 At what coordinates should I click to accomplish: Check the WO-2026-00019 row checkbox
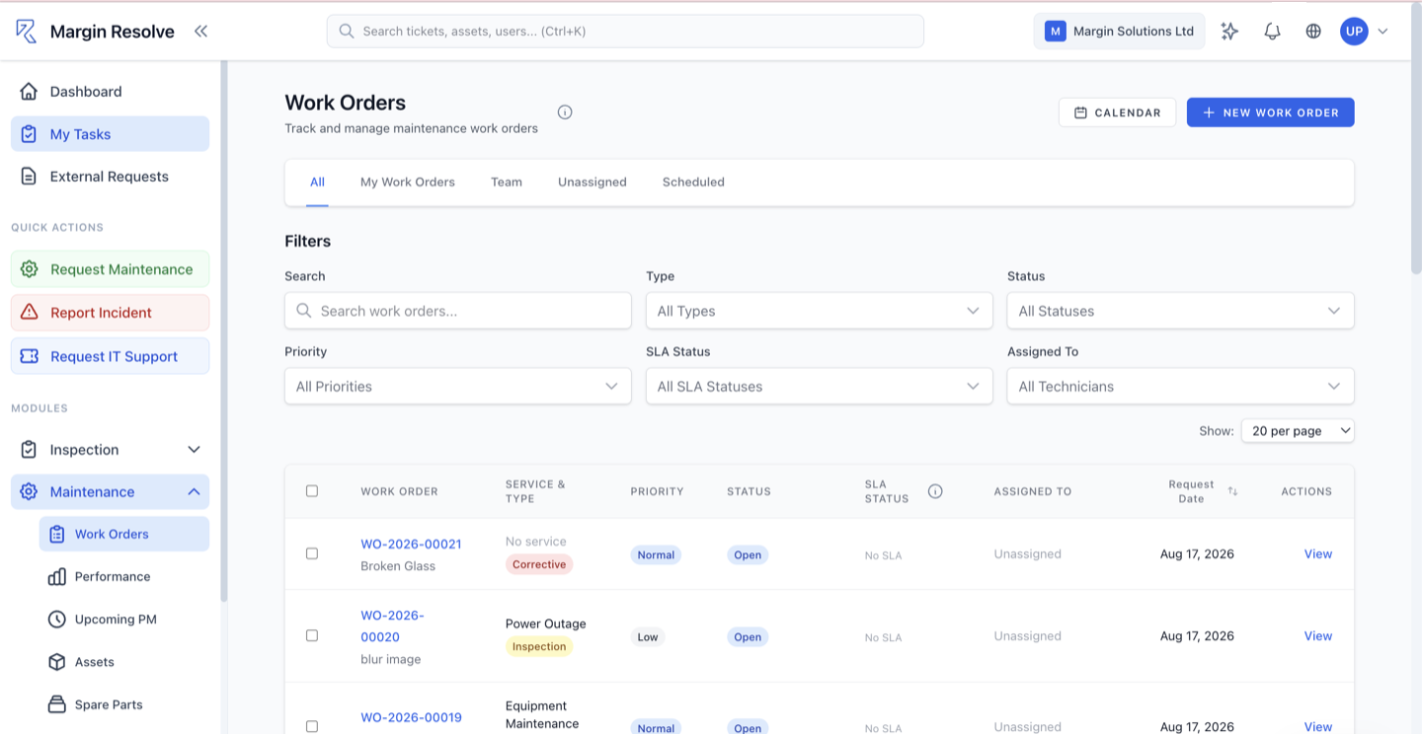coord(312,726)
